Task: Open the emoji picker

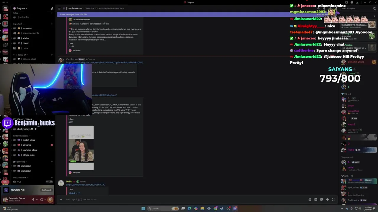Action: coord(327,199)
